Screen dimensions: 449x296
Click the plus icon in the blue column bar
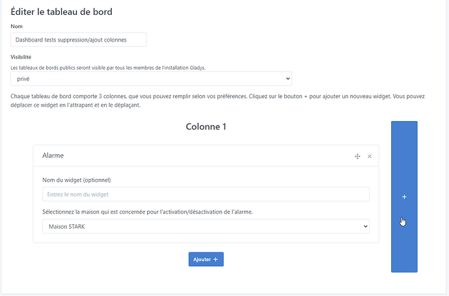click(x=404, y=196)
